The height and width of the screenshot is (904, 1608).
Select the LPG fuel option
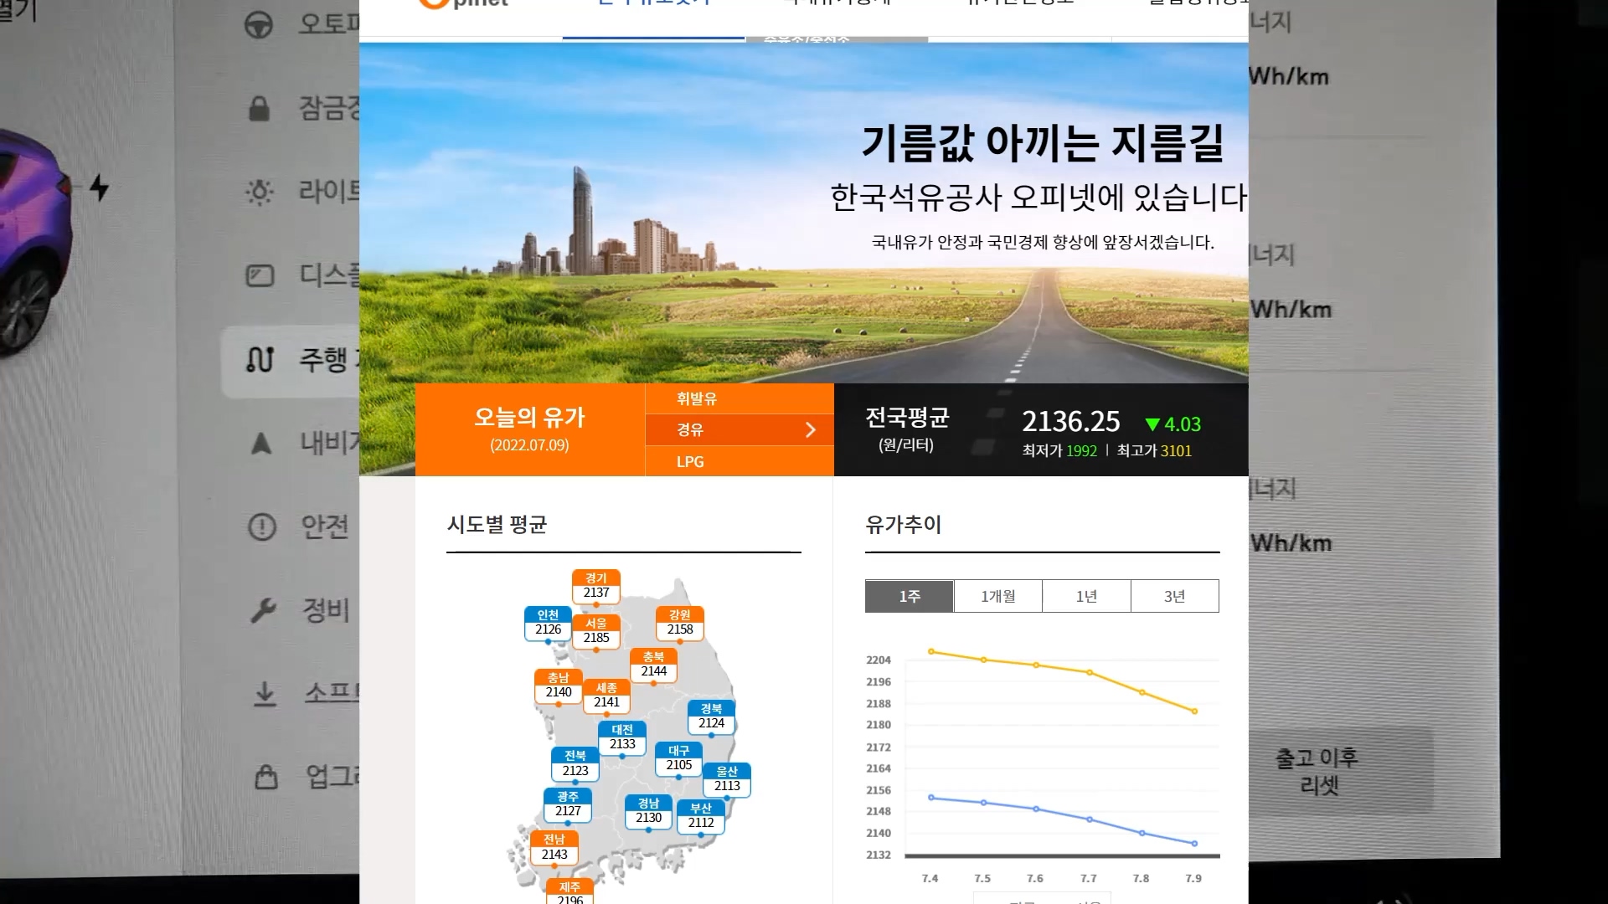690,461
